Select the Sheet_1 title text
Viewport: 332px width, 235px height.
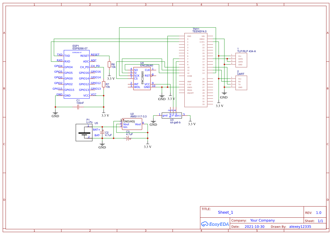click(225, 212)
